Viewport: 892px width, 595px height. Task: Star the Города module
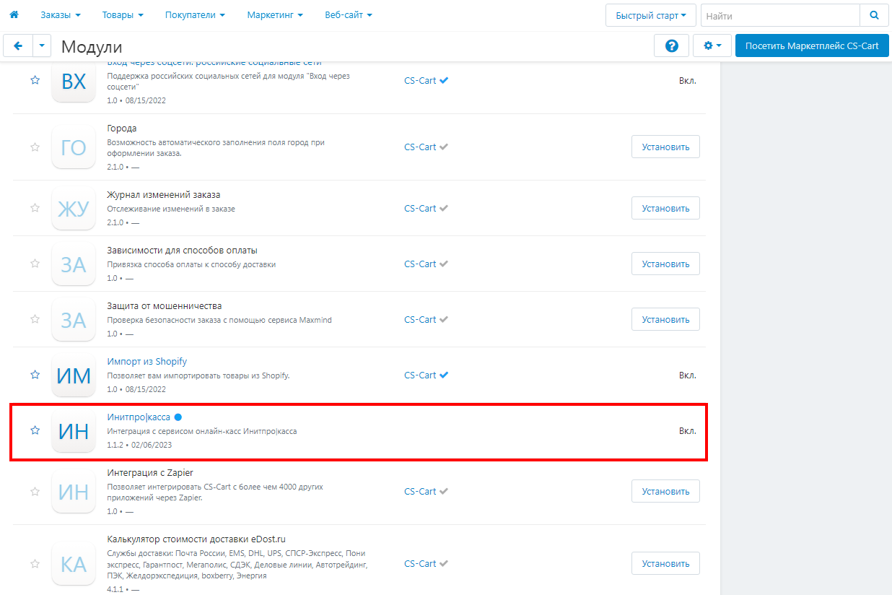35,147
